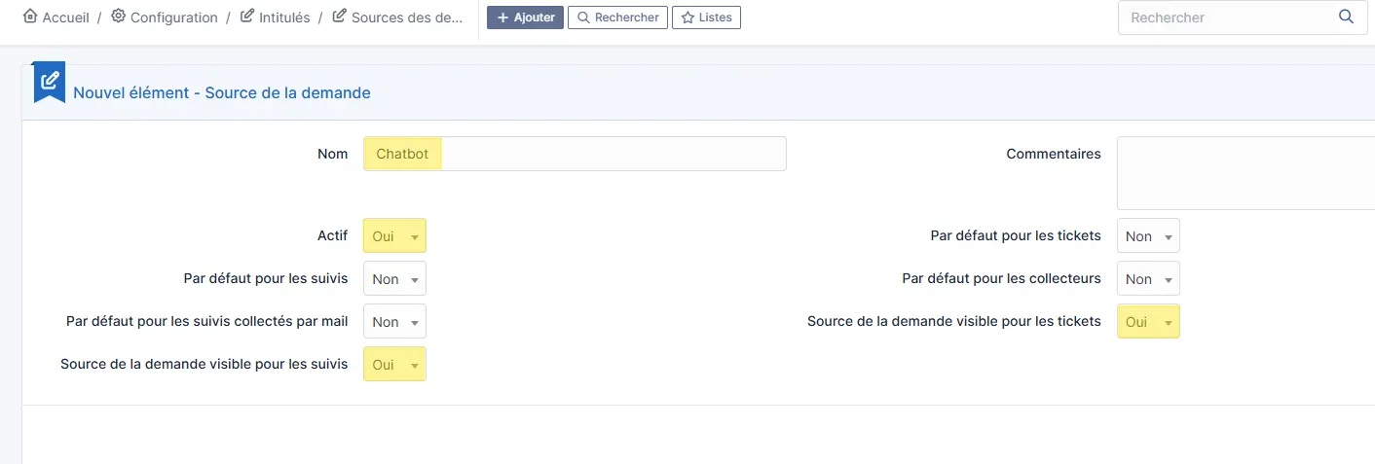Expand the Par défaut pour les suivis dropdown
1375x464 pixels.
coord(394,279)
